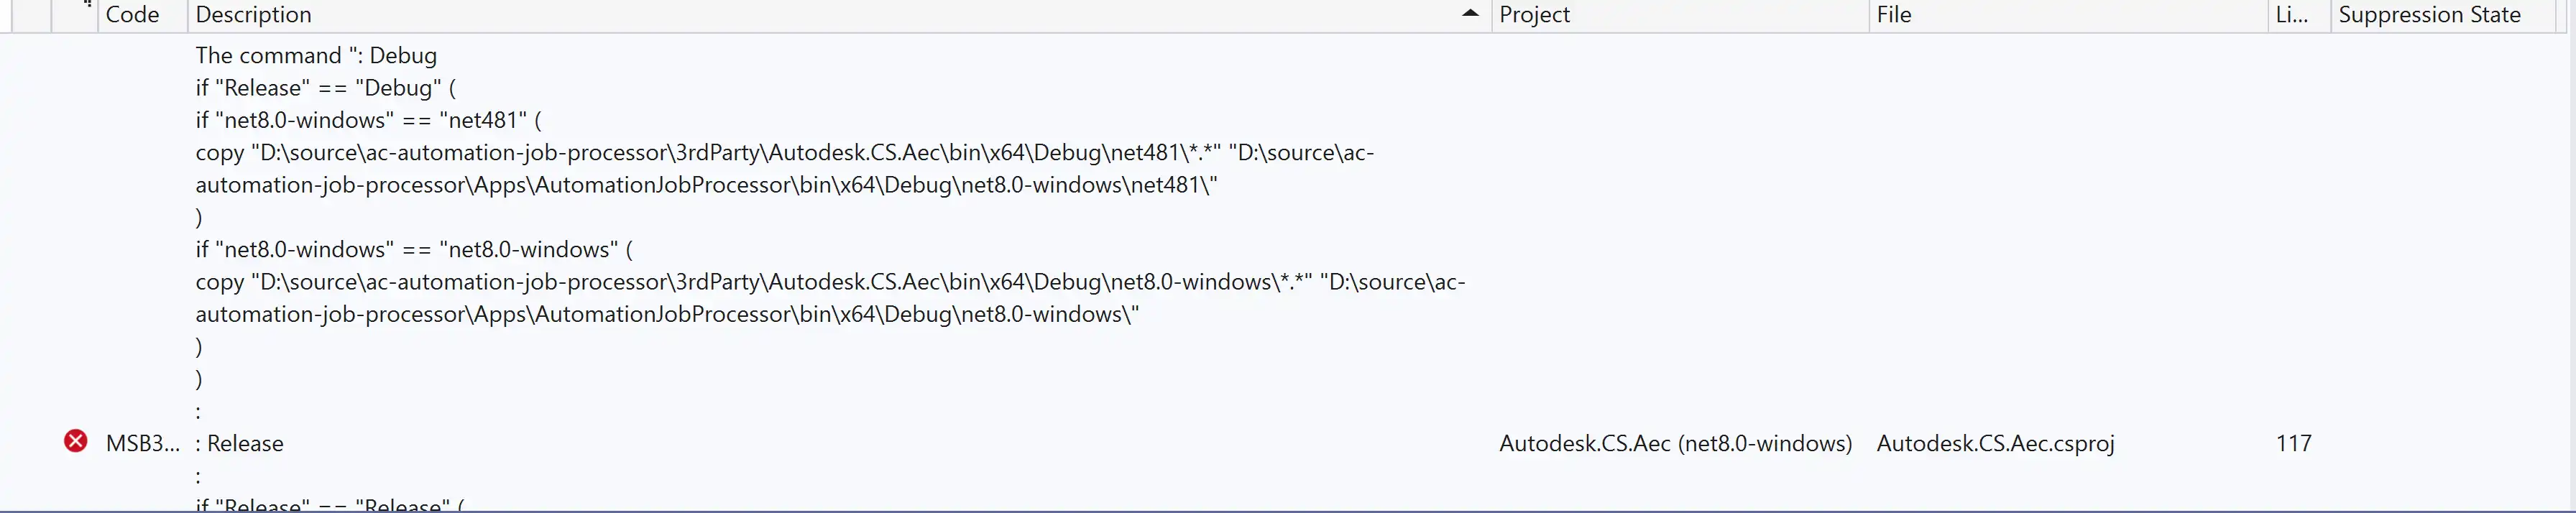Sort errors by the Code column
This screenshot has height=513, width=2576.
pos(132,15)
